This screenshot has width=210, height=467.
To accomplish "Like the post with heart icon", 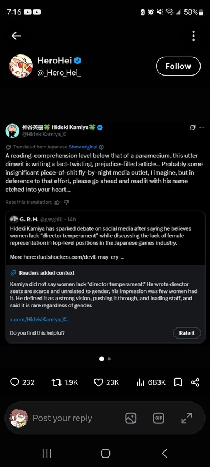I will (98, 382).
